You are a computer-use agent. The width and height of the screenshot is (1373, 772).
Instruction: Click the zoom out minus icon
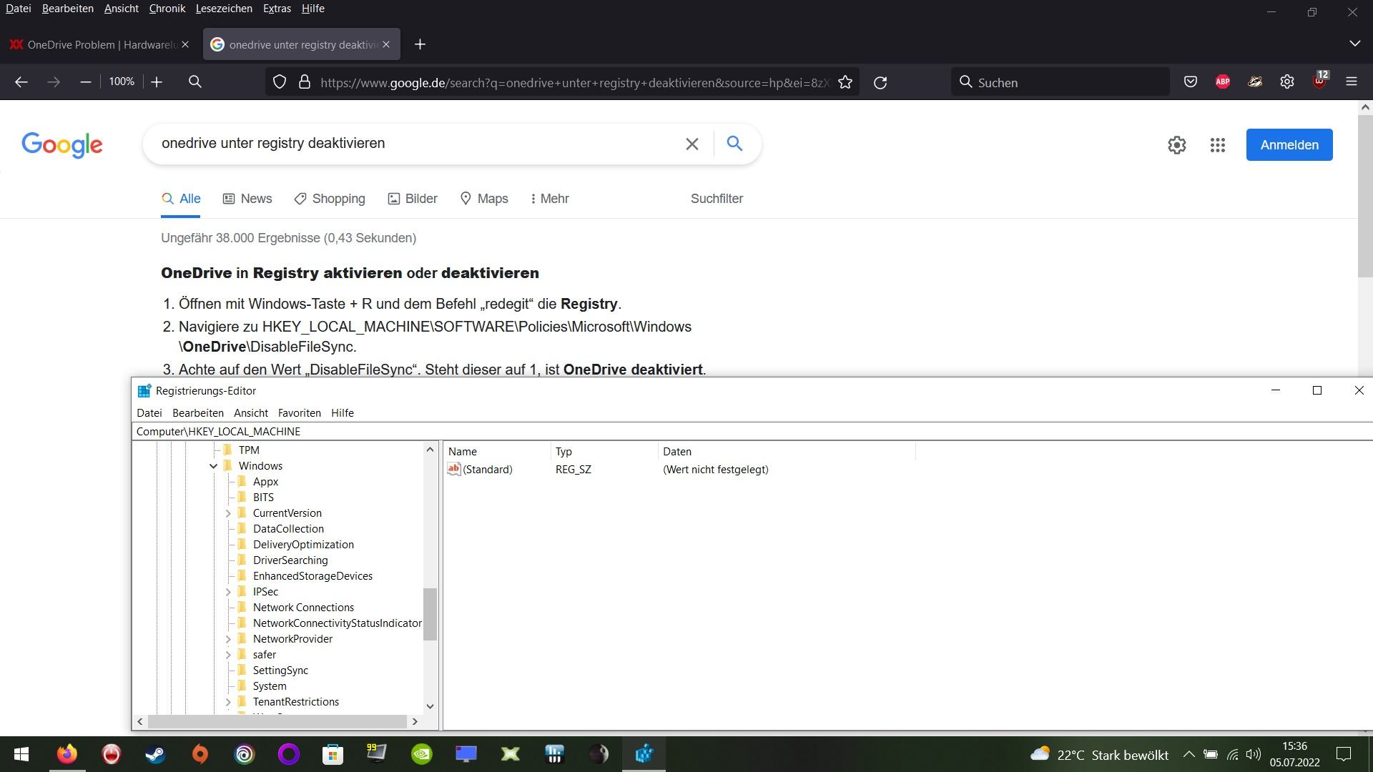(x=86, y=82)
